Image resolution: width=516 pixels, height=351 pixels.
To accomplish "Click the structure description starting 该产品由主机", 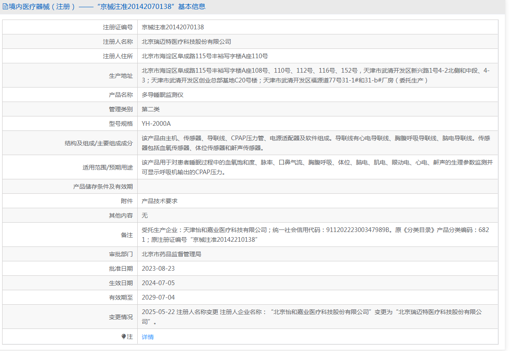I will tap(316, 143).
